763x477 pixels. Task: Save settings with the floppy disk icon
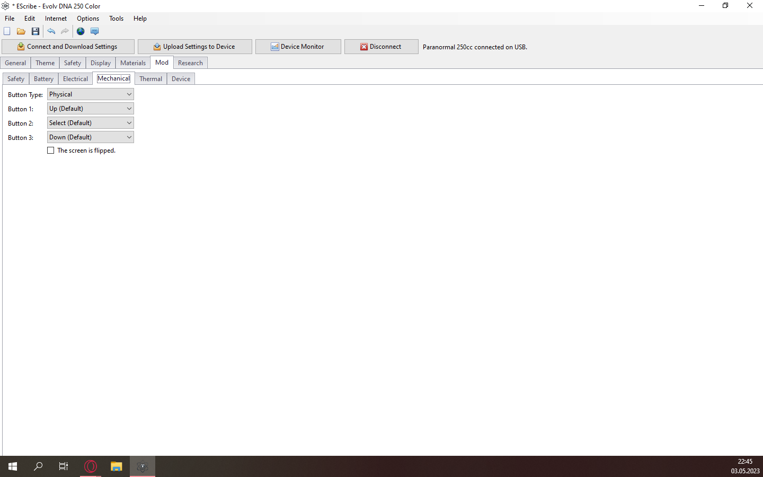[x=36, y=31]
